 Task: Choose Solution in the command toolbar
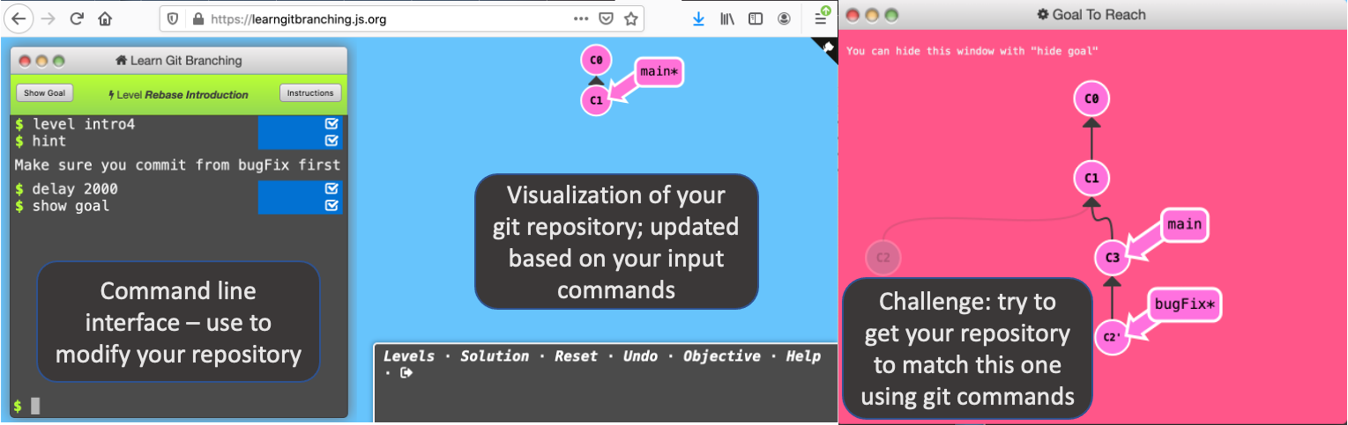pos(494,356)
